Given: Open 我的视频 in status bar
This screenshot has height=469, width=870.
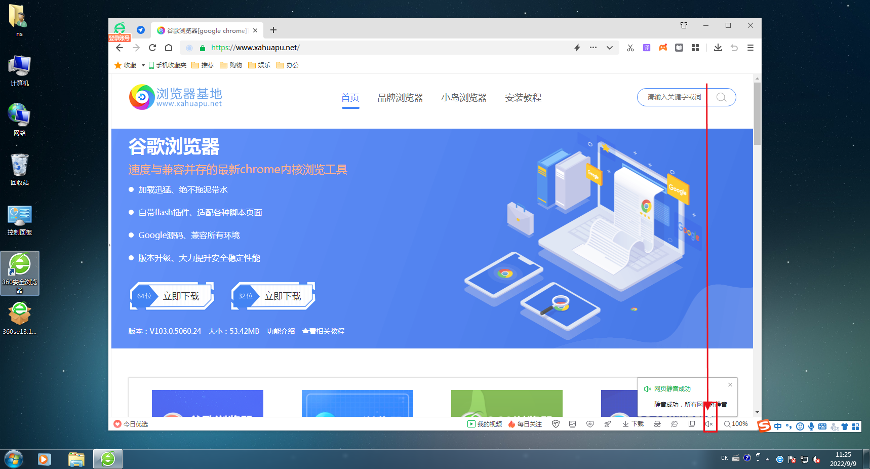Looking at the screenshot, I should point(485,424).
